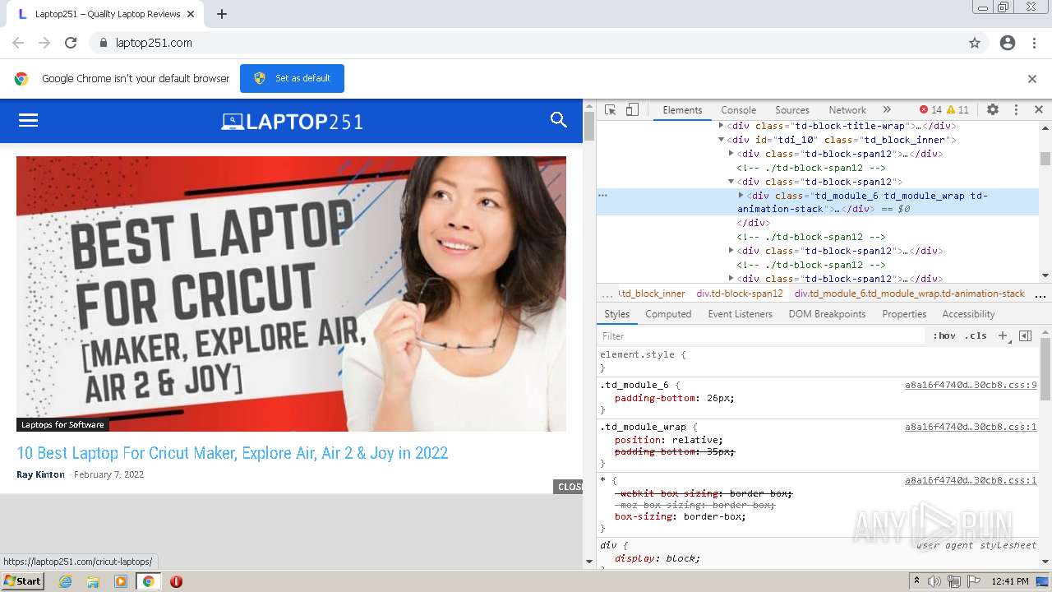Show more DevTools tabs chevron
The width and height of the screenshot is (1052, 592).
tap(887, 109)
